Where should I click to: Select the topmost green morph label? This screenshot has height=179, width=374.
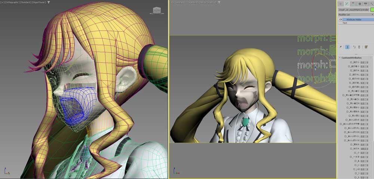(x=317, y=38)
